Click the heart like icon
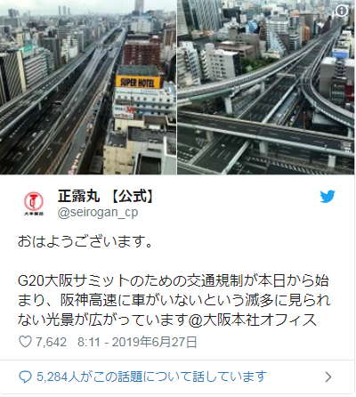This screenshot has width=356, height=397. [x=25, y=342]
